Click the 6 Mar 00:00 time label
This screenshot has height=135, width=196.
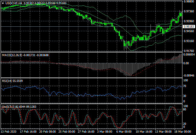coord(124,131)
